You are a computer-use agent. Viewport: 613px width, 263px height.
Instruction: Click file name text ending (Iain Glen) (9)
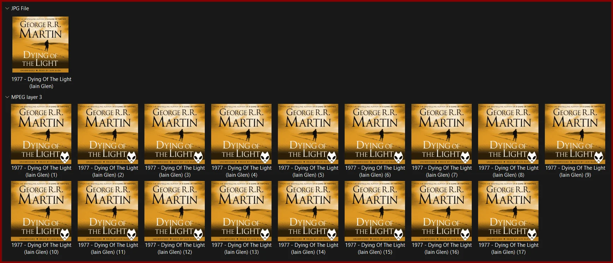click(575, 171)
